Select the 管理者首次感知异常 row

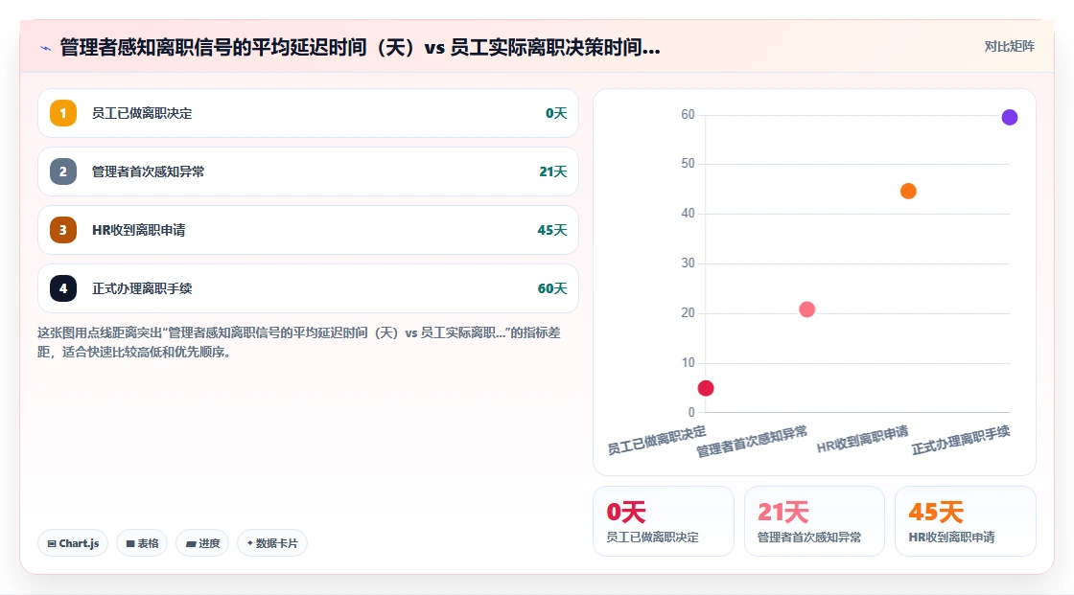coord(308,172)
